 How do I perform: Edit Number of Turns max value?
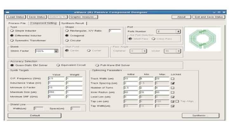(162, 88)
